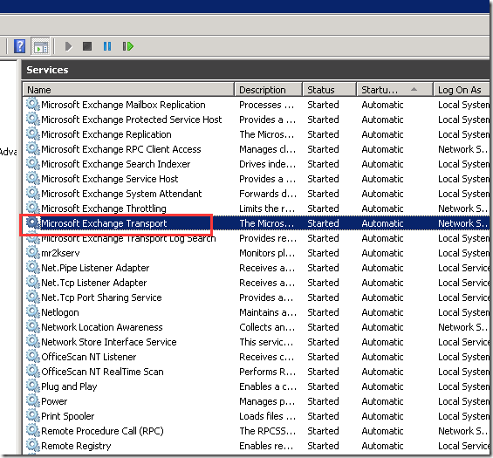Select Microsoft Exchange System Attendant name
493x458 pixels.
pyautogui.click(x=121, y=194)
